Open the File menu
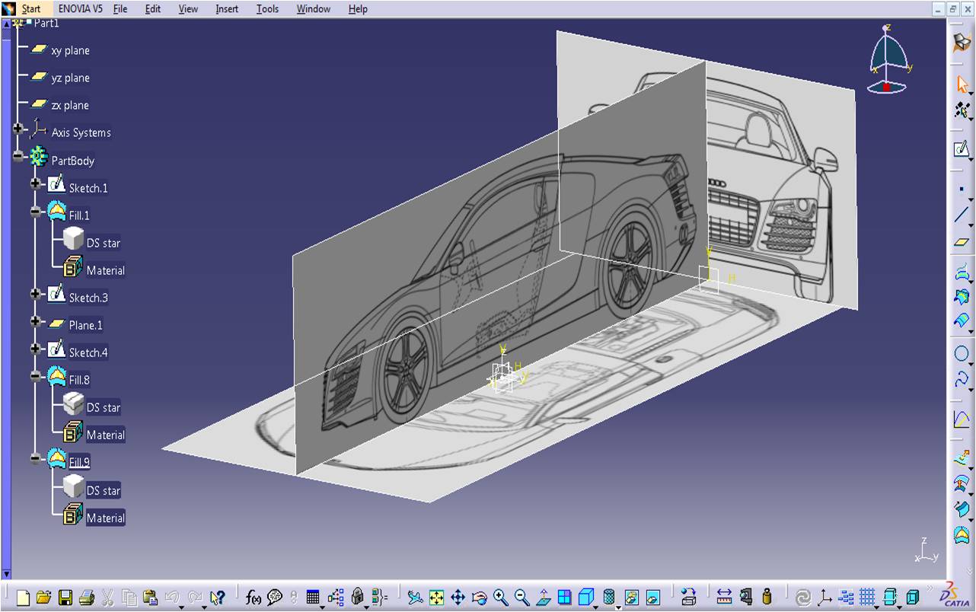 120,9
